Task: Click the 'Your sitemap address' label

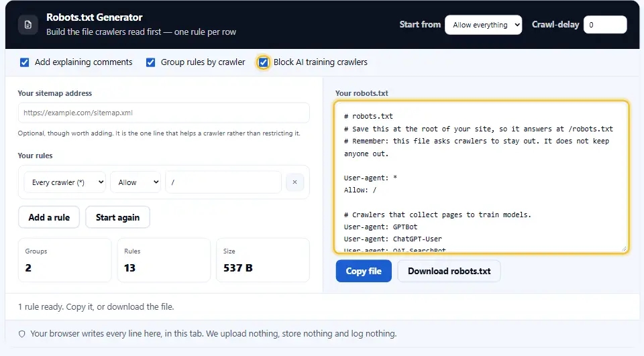Action: tap(54, 93)
